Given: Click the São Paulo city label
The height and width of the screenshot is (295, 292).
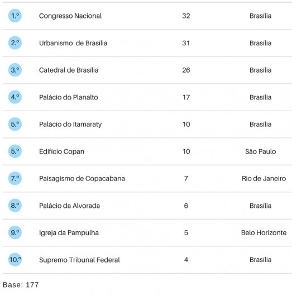Looking at the screenshot, I should click(x=260, y=151).
